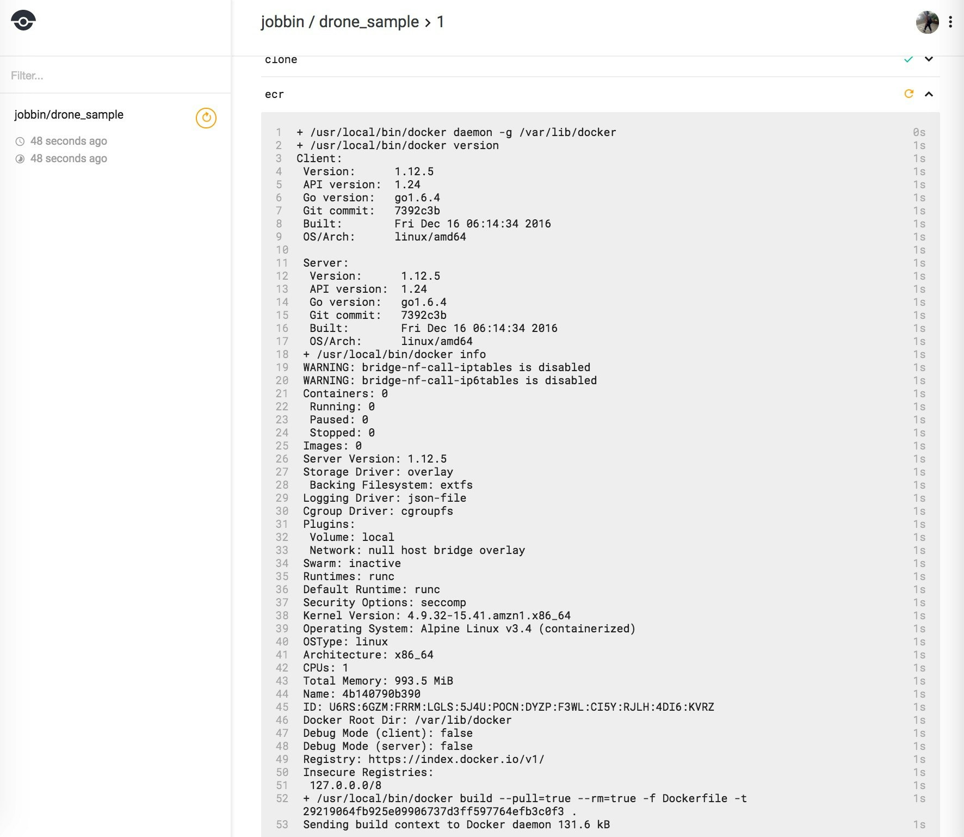
Task: Click log line 'Logging Driver: json-file'
Action: [385, 498]
